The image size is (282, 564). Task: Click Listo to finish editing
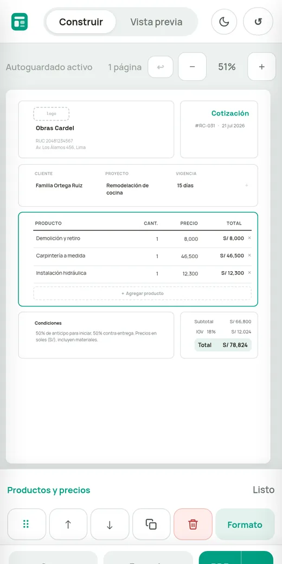point(264,490)
